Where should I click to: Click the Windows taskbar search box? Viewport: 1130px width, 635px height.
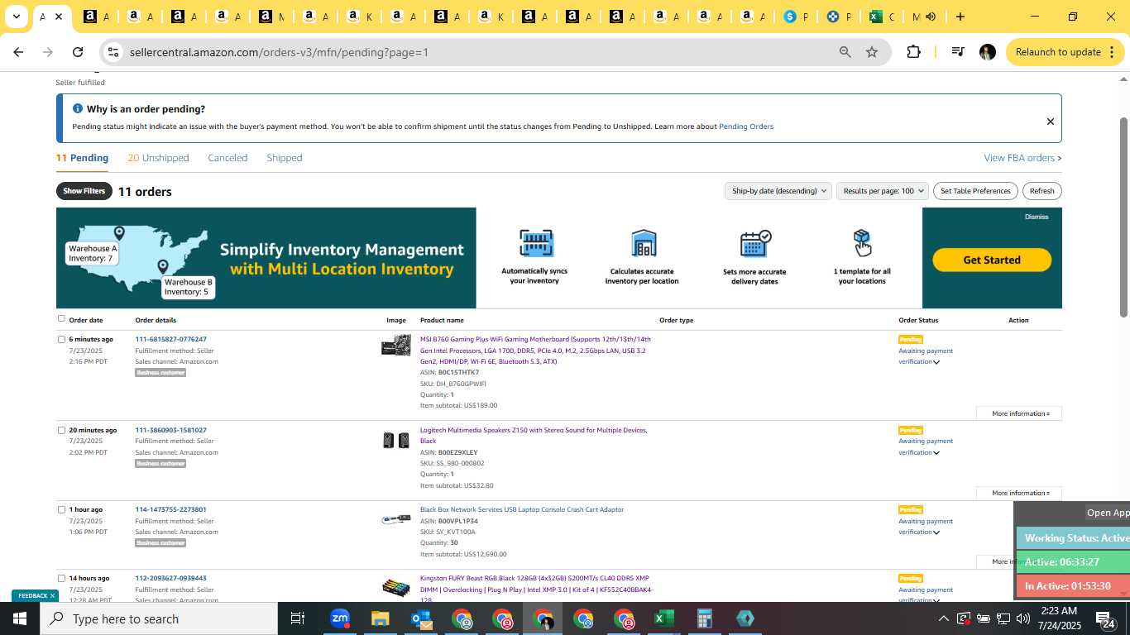click(159, 618)
